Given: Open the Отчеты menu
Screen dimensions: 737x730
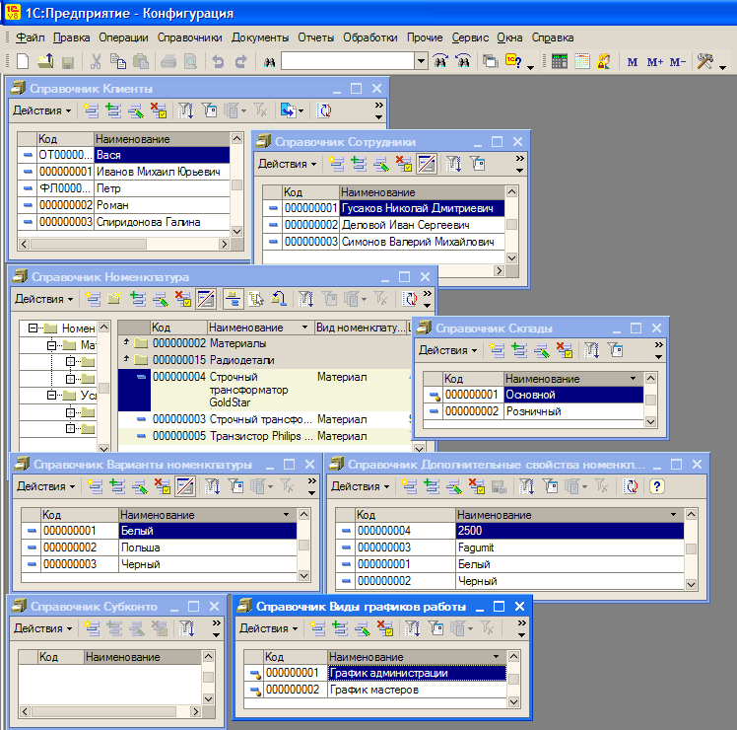Looking at the screenshot, I should 315,37.
